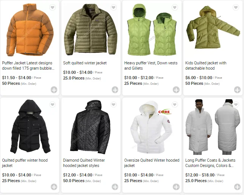Add Heavy puffer Vest using plus button
Screen dimensions: 244x195
(x=176, y=90)
